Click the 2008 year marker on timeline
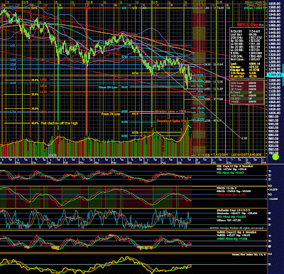284x274 pixels. [52, 154]
